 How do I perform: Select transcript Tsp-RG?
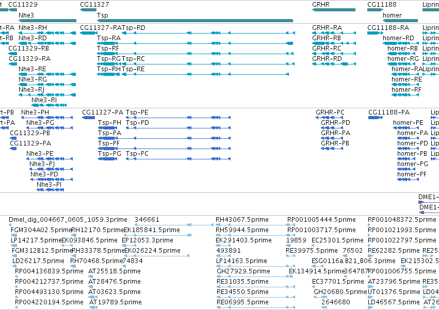(108, 64)
